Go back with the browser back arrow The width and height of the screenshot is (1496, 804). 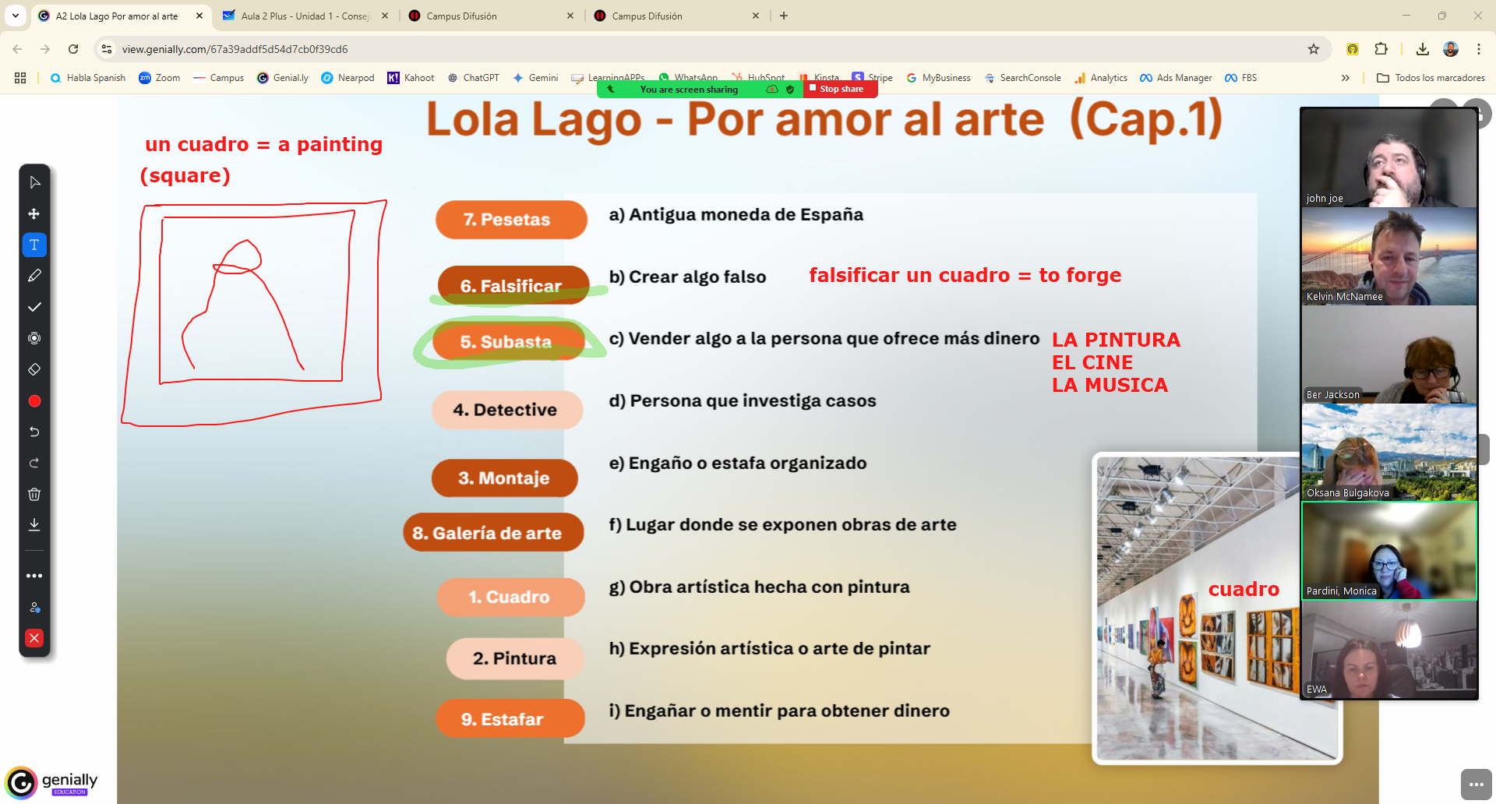pyautogui.click(x=17, y=49)
